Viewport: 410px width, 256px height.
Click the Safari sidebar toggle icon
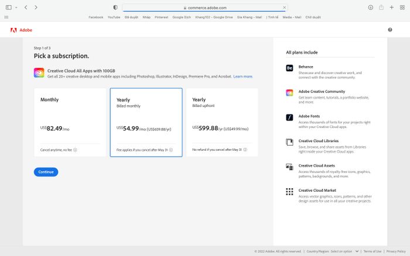[9, 8]
